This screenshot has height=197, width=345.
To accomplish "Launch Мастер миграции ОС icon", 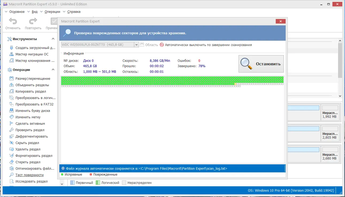I will tap(11, 54).
